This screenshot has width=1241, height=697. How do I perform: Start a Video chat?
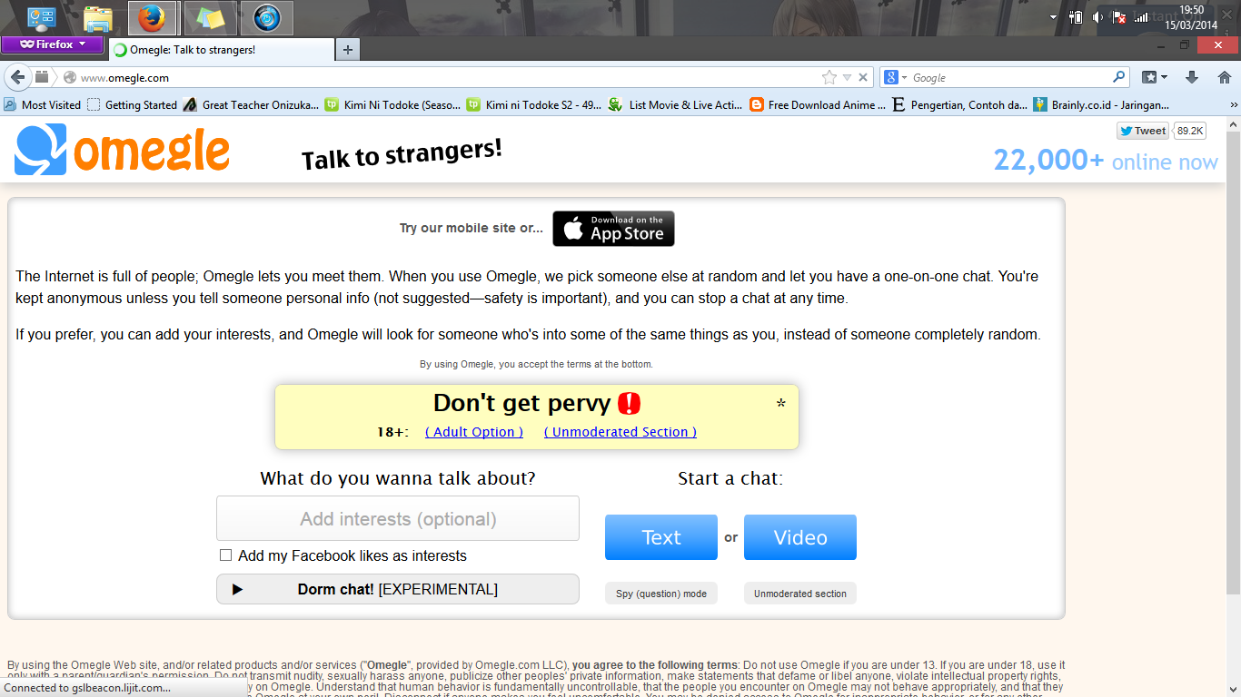[x=800, y=537]
